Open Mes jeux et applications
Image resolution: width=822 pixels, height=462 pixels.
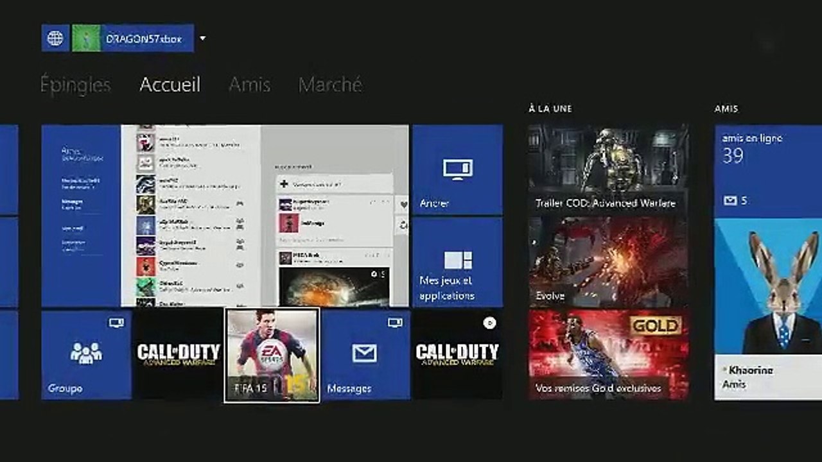click(457, 262)
